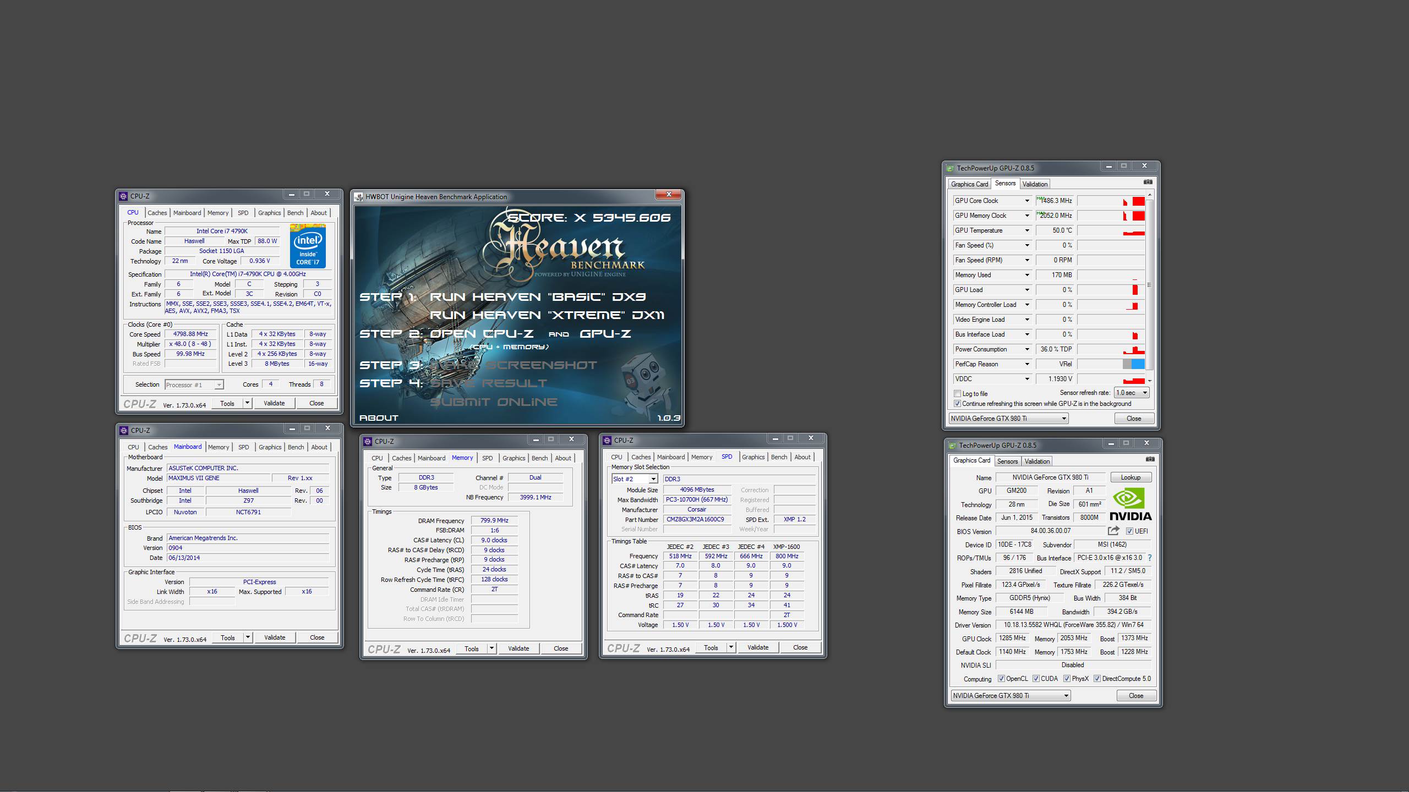Screen dimensions: 1409x792
Task: Close the HWBOT Heaven Benchmark window
Action: tap(669, 195)
